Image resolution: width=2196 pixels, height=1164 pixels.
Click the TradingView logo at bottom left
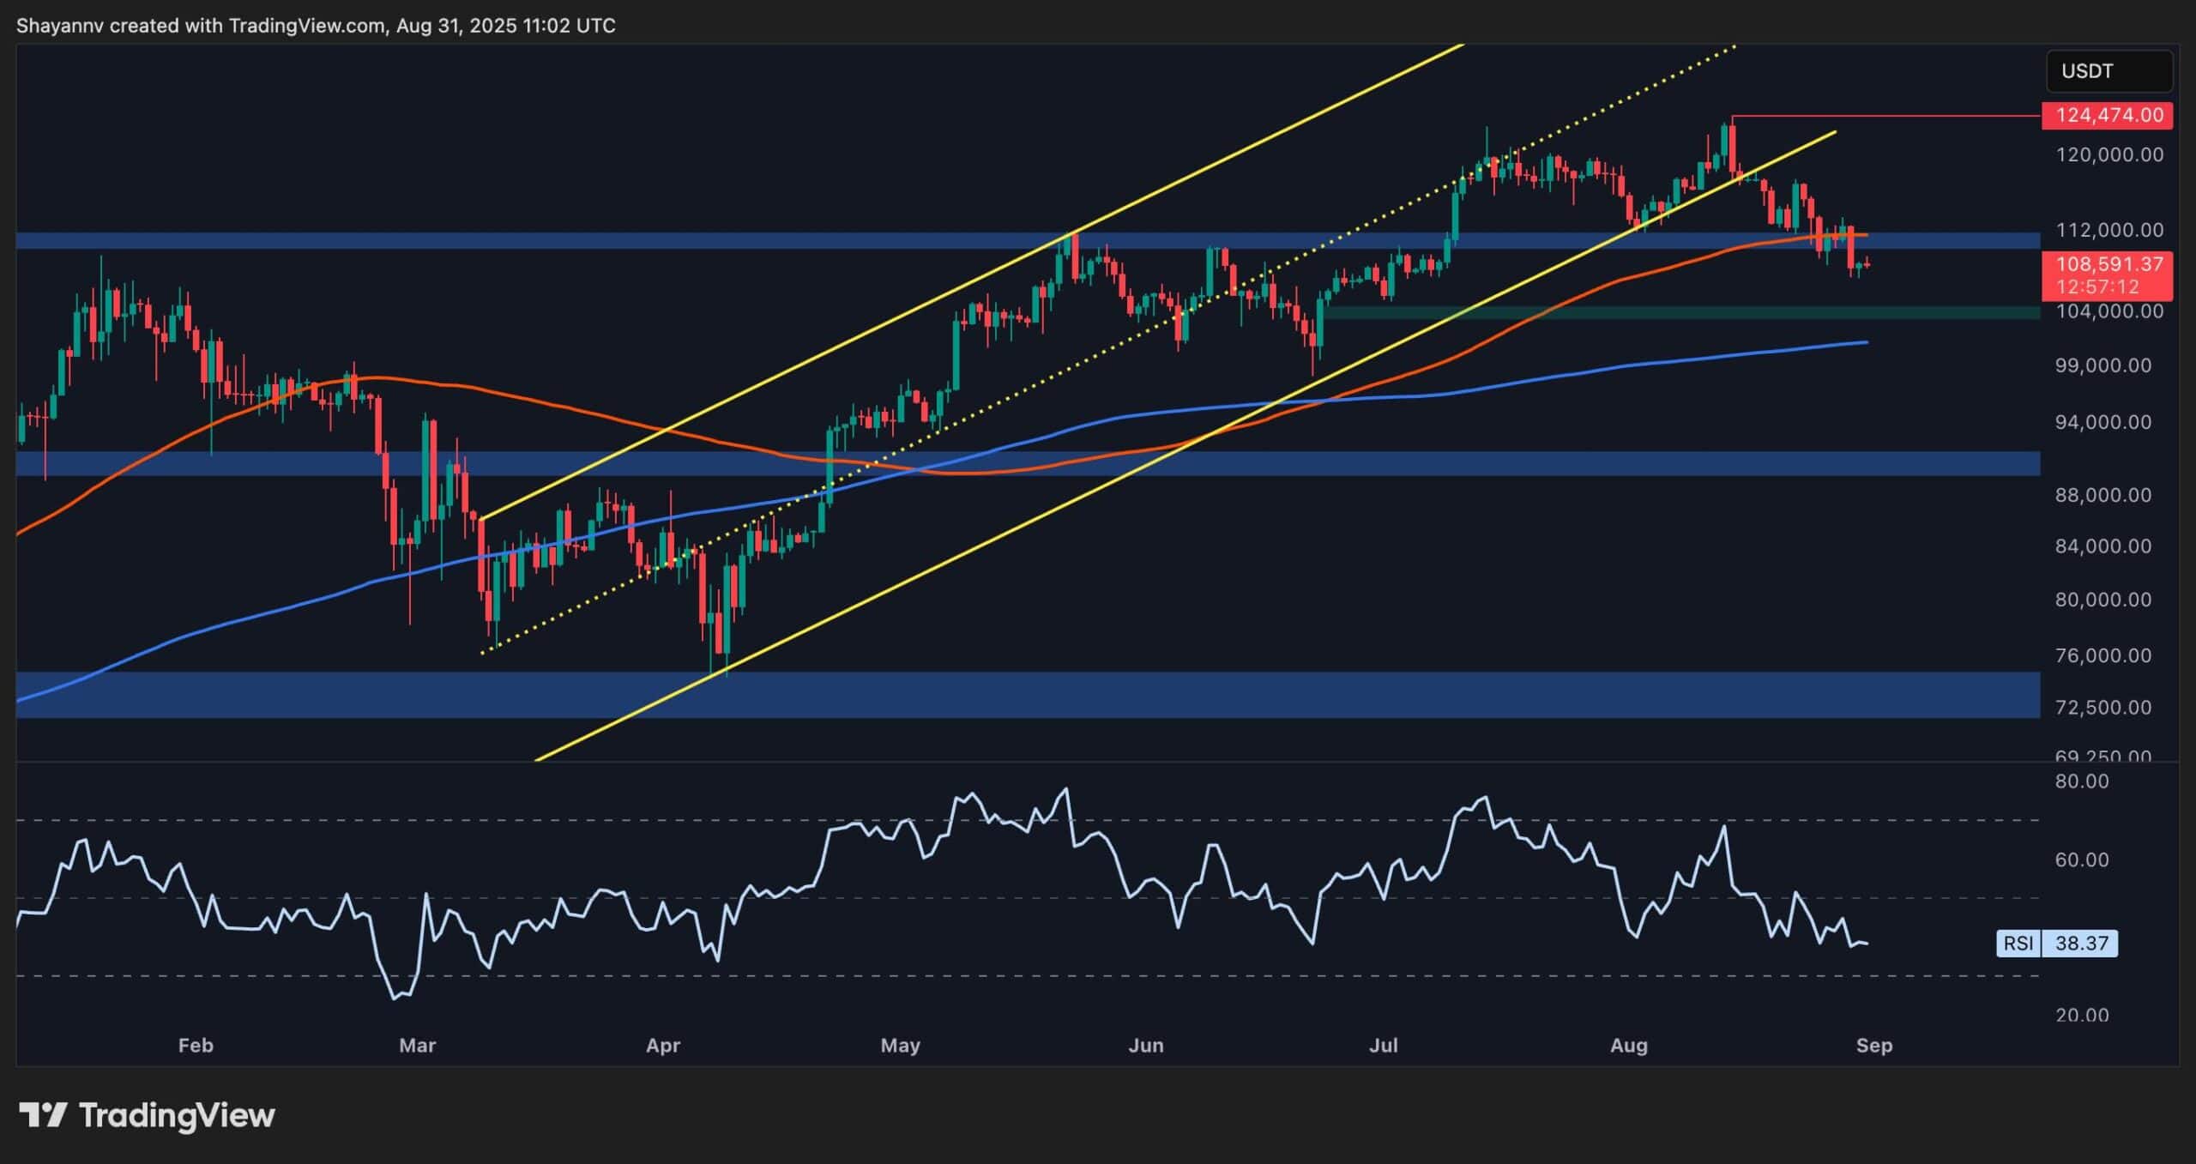click(x=146, y=1113)
